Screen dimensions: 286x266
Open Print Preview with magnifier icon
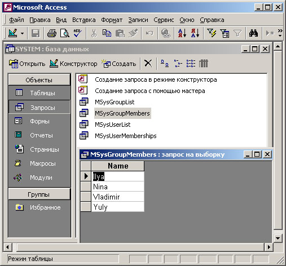pos(65,33)
